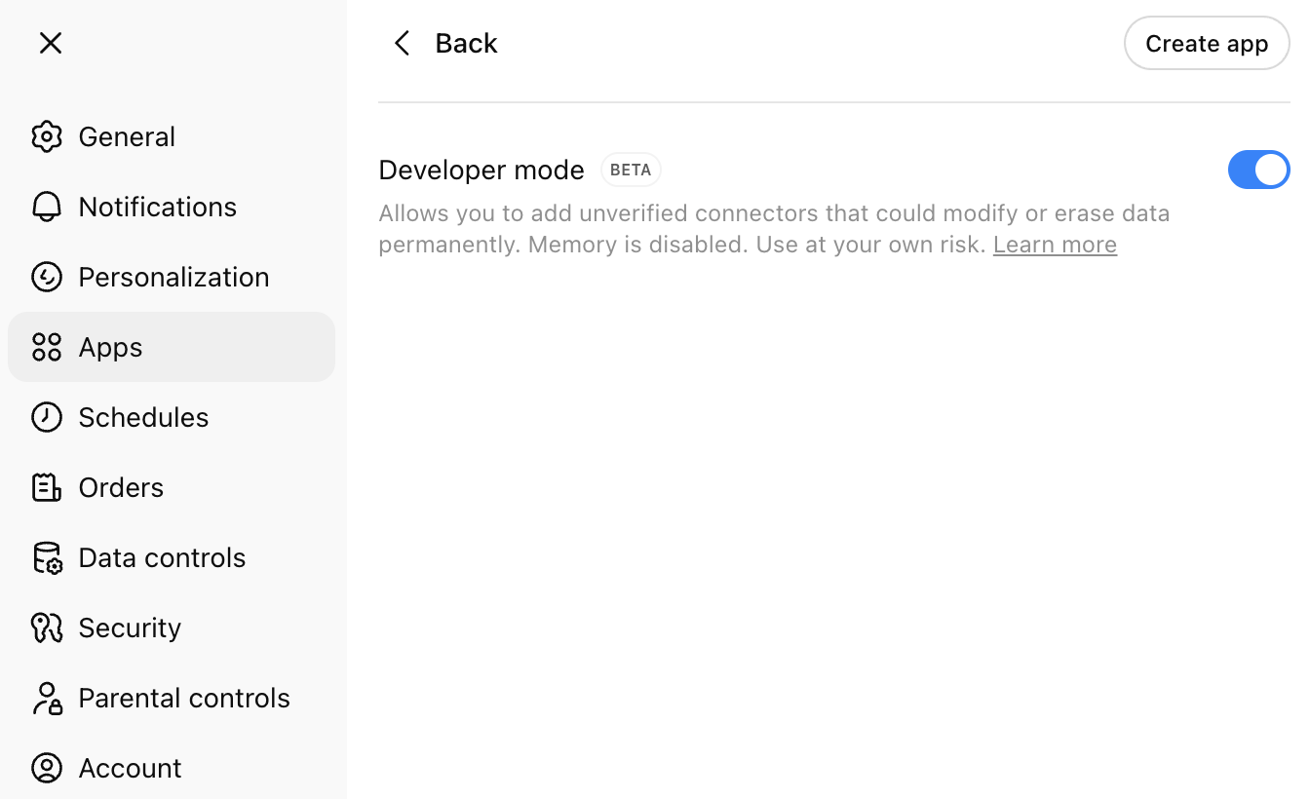
Task: Click the Apps grid icon
Action: [x=46, y=347]
